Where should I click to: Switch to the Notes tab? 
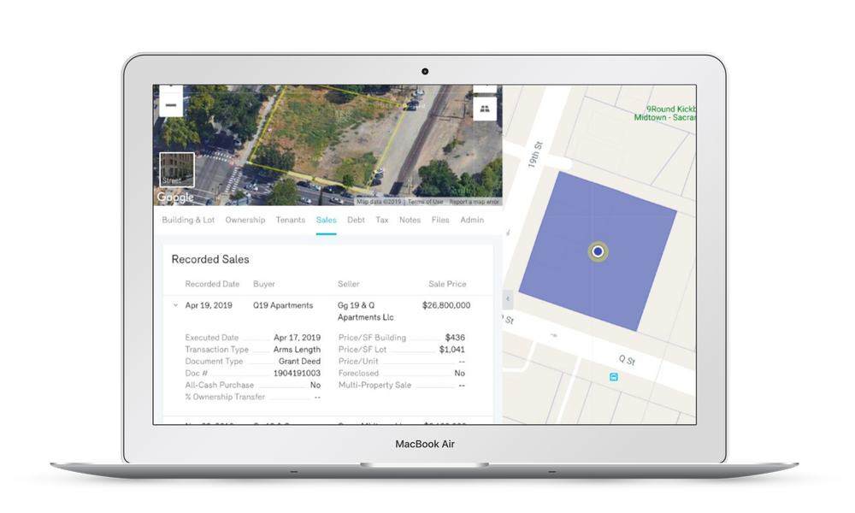(x=410, y=220)
